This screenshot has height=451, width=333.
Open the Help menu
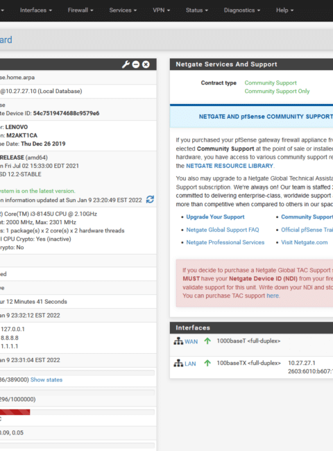pyautogui.click(x=284, y=10)
